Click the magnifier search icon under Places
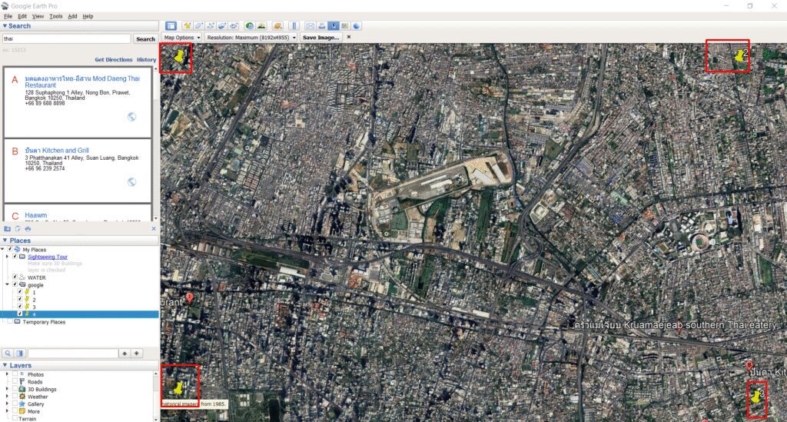The image size is (787, 422). [x=8, y=354]
